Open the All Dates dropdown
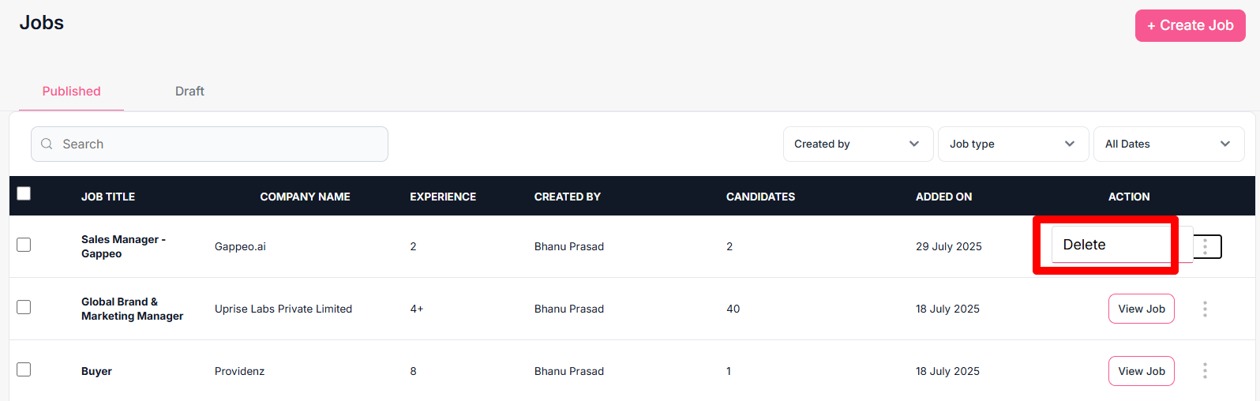1260x401 pixels. 1168,144
